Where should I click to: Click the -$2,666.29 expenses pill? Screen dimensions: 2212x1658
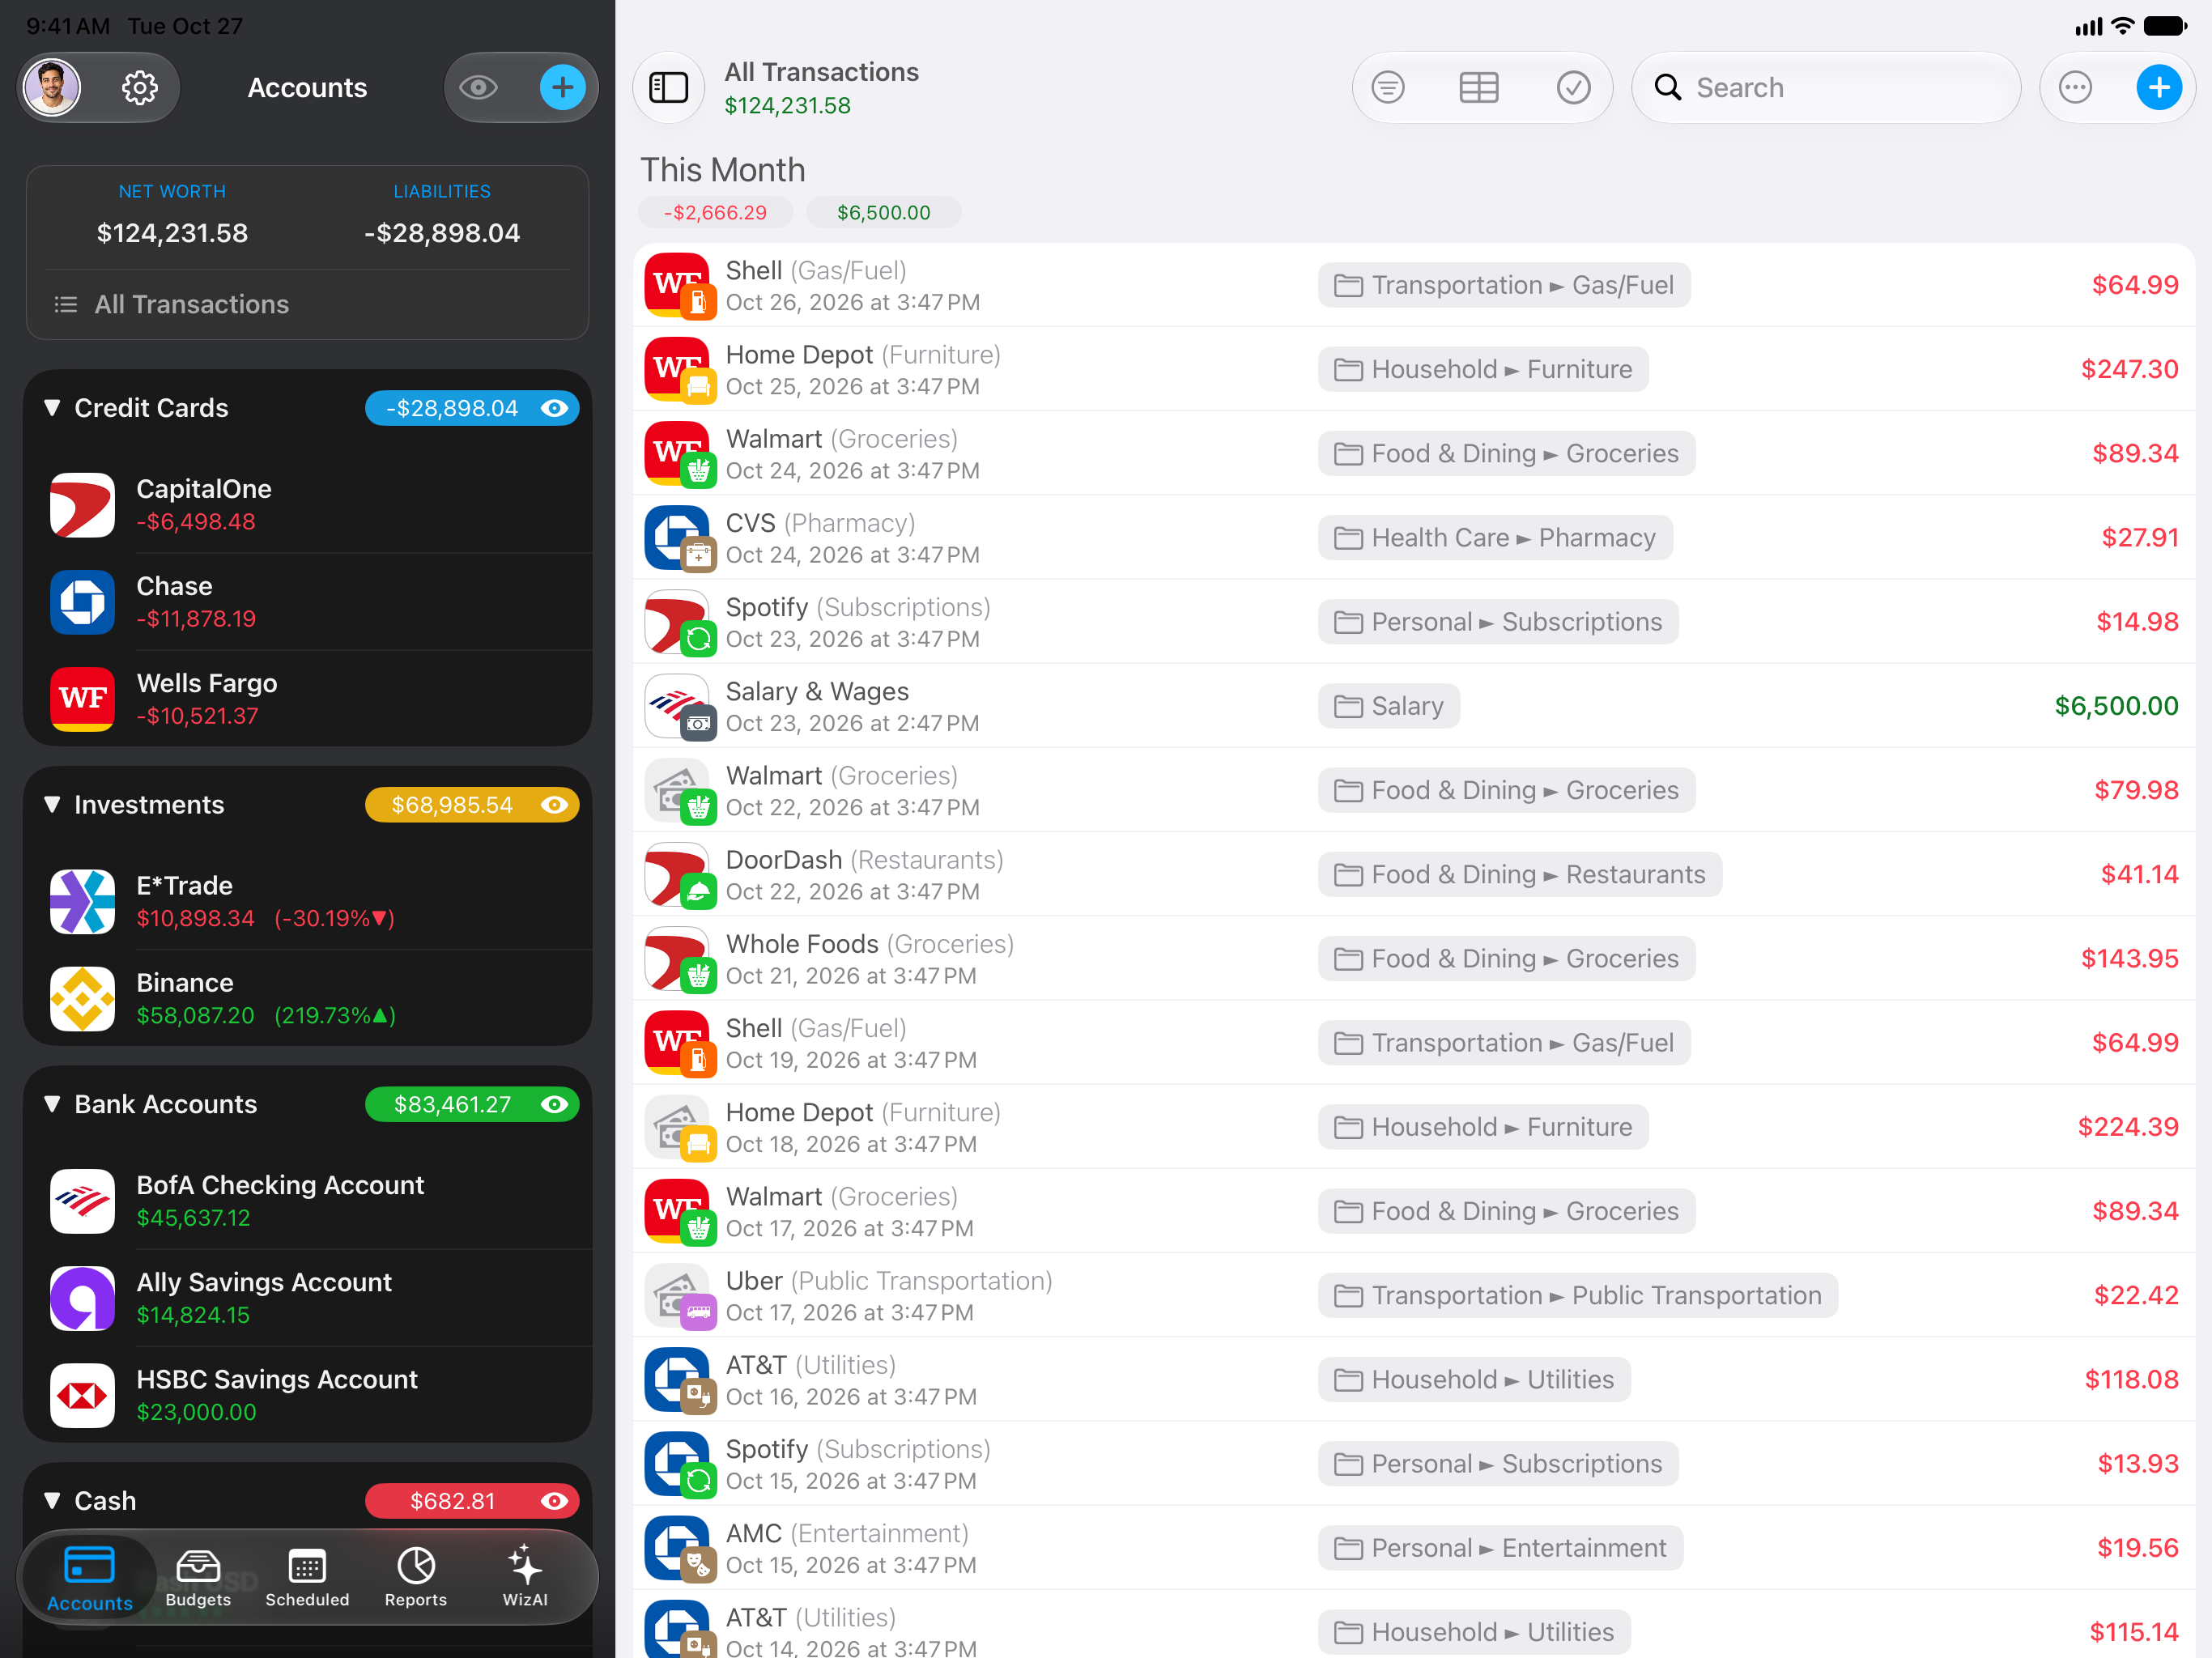coord(715,213)
